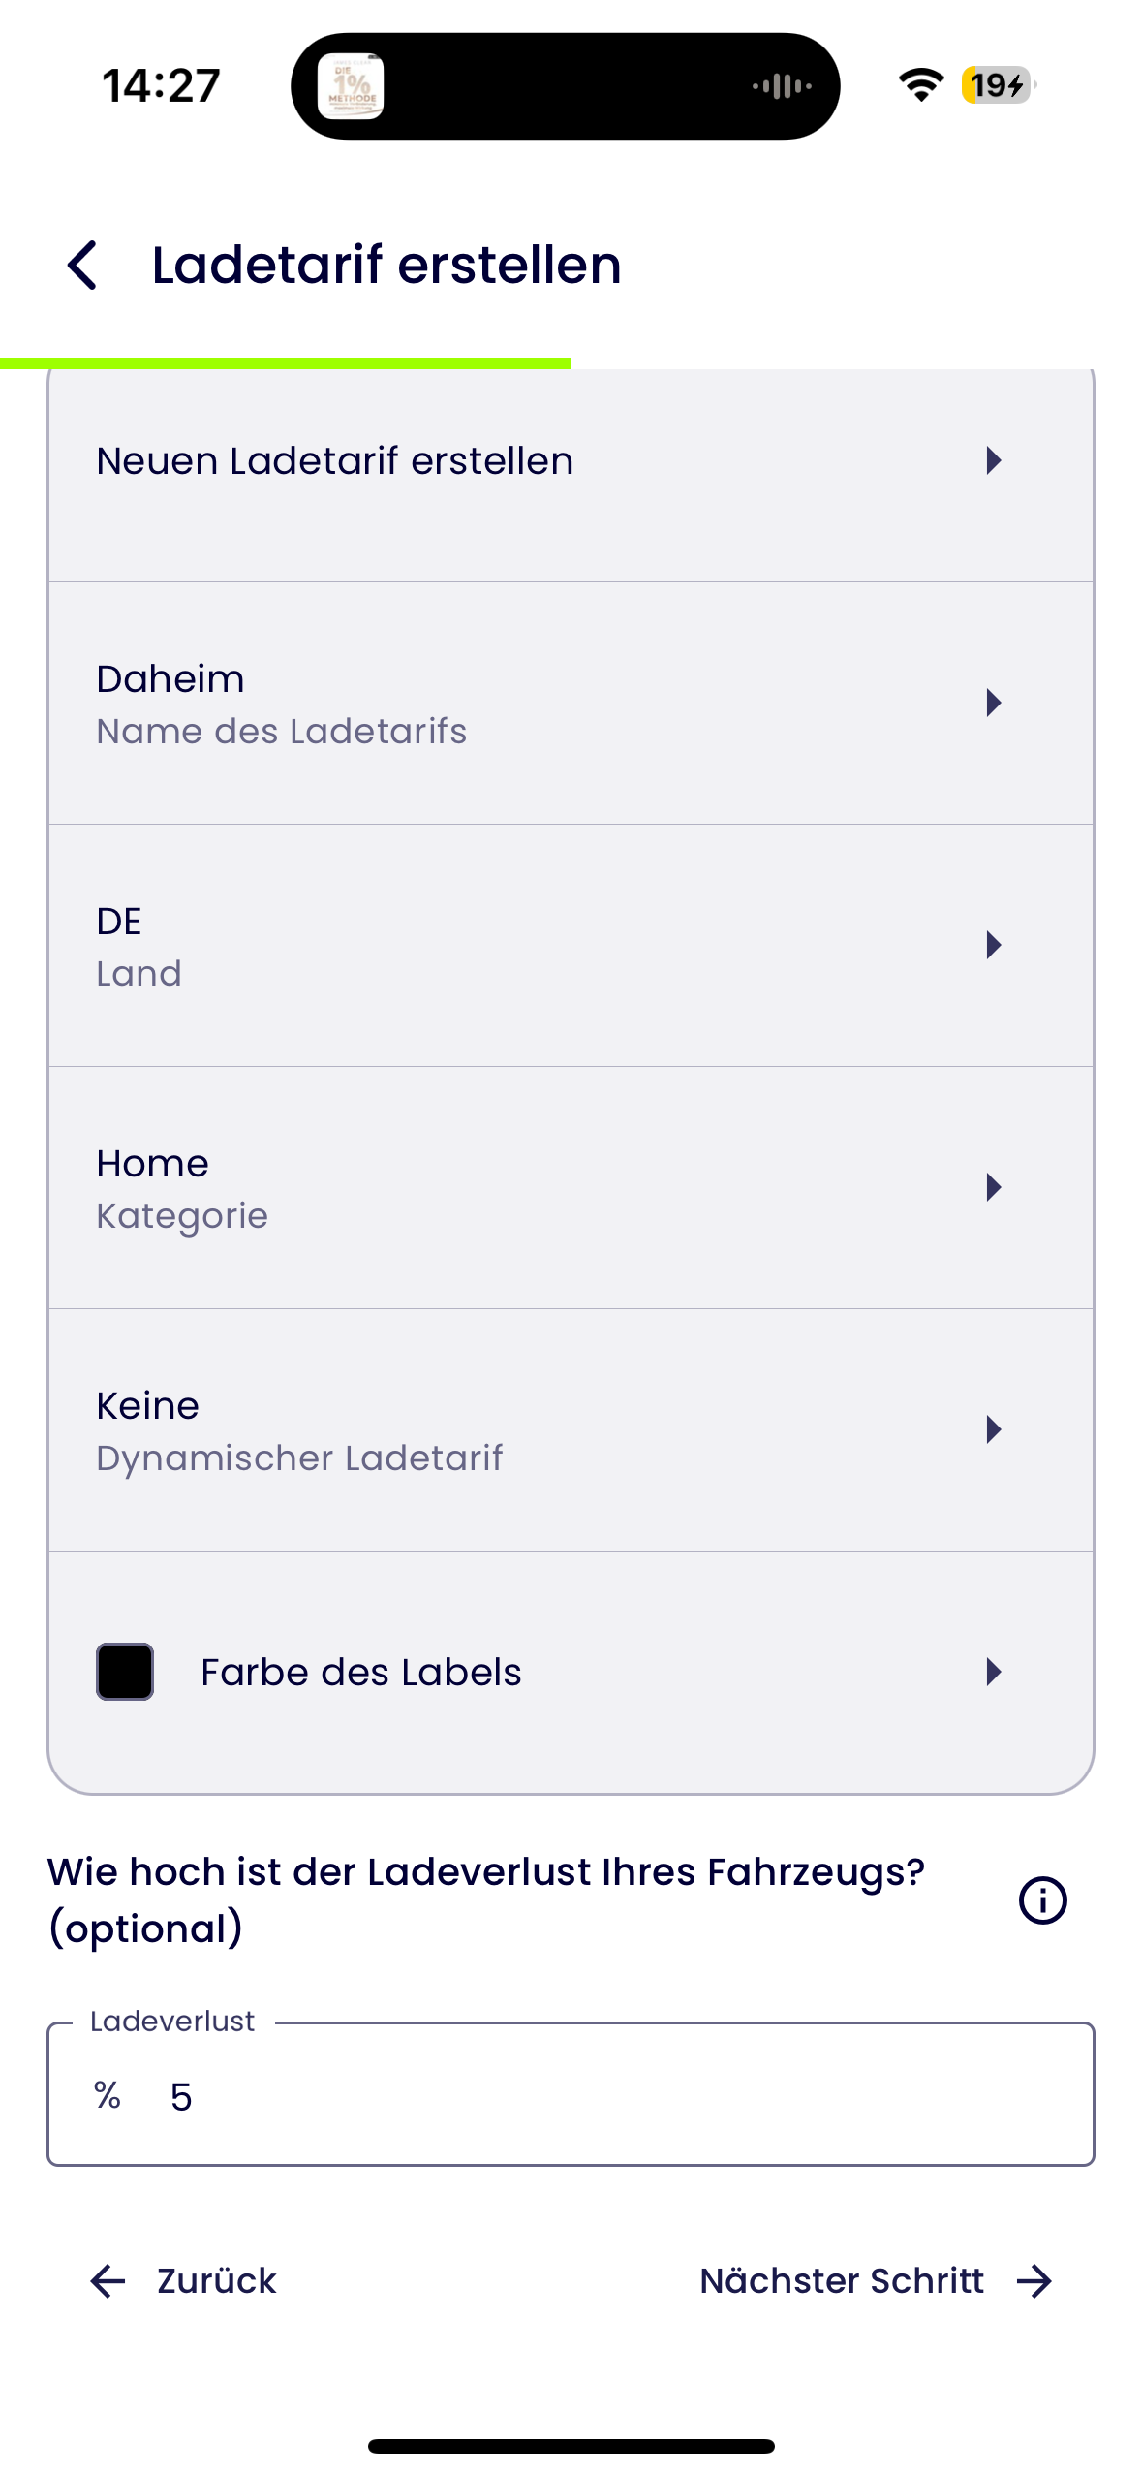Select the Name des Ladetarifs row
This screenshot has height=2477, width=1142.
click(x=571, y=704)
